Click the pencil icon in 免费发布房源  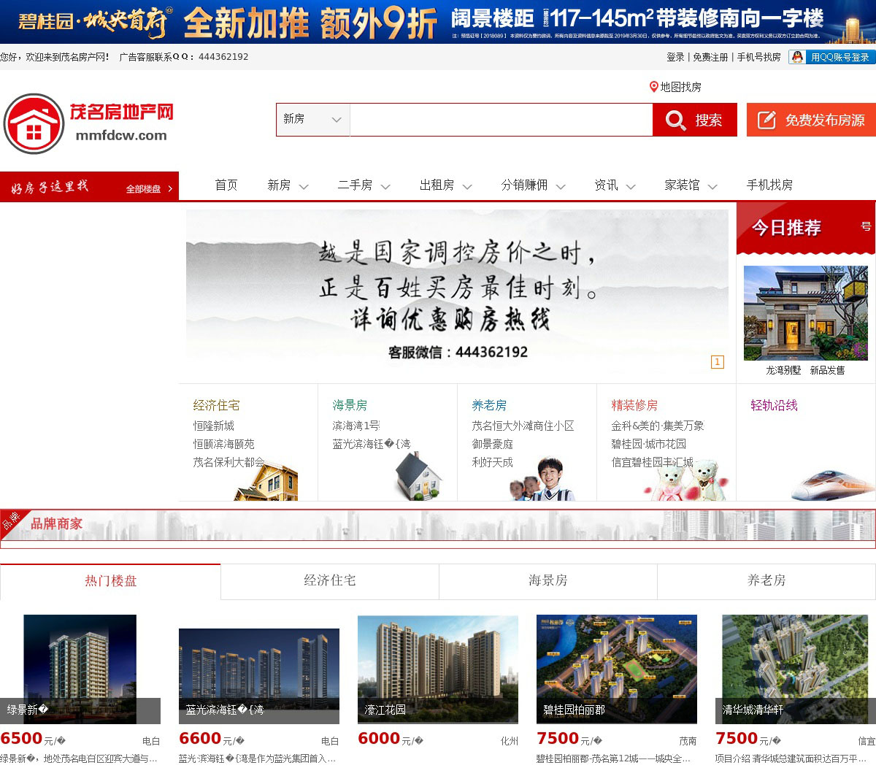click(766, 120)
